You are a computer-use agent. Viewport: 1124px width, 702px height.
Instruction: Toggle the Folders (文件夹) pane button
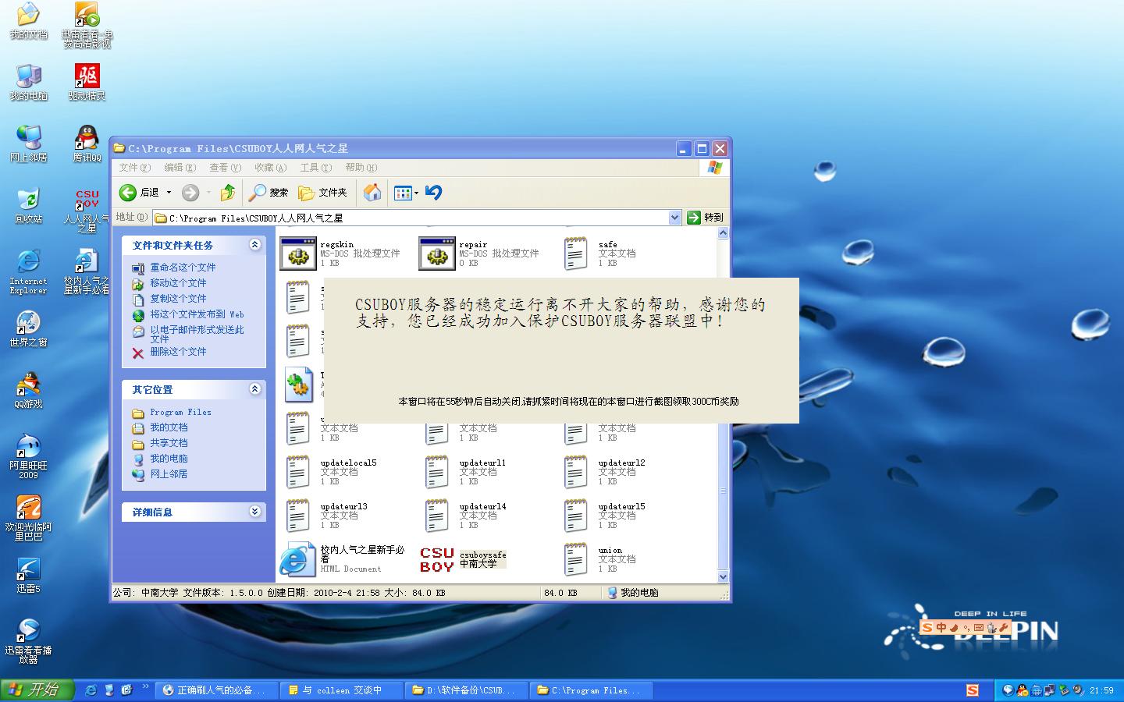pyautogui.click(x=322, y=193)
